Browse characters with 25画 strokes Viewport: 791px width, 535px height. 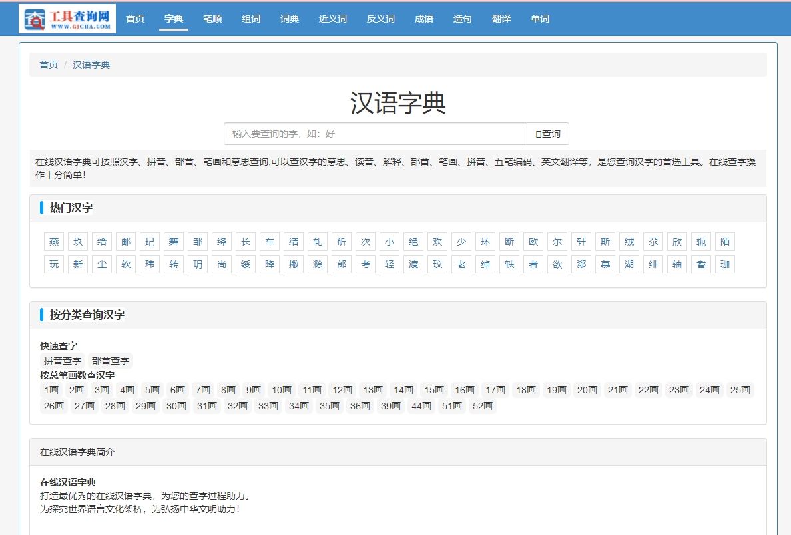740,390
